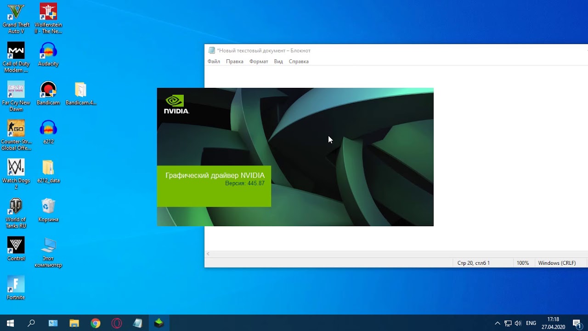This screenshot has width=588, height=331.
Task: Switch ENG input language indicator
Action: click(x=531, y=323)
